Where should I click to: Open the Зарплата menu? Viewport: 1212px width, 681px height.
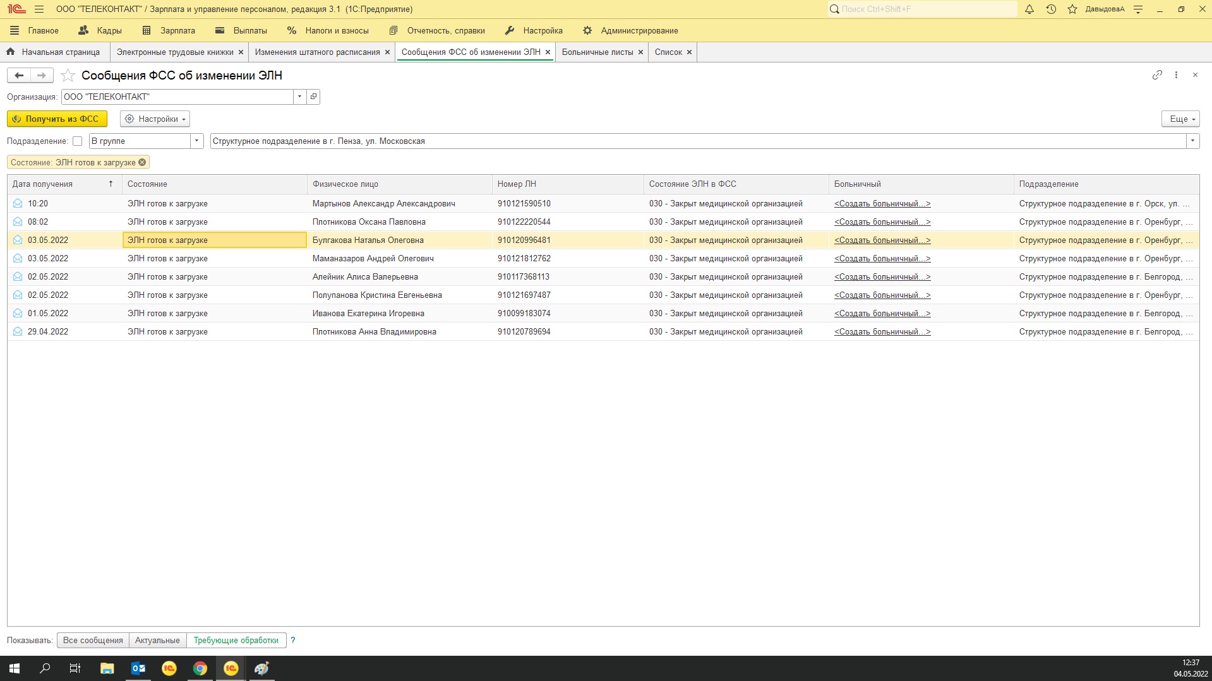pyautogui.click(x=169, y=30)
